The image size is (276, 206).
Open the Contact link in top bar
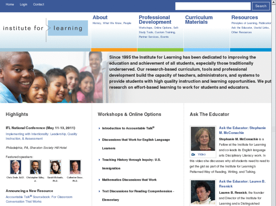pos(39,5)
